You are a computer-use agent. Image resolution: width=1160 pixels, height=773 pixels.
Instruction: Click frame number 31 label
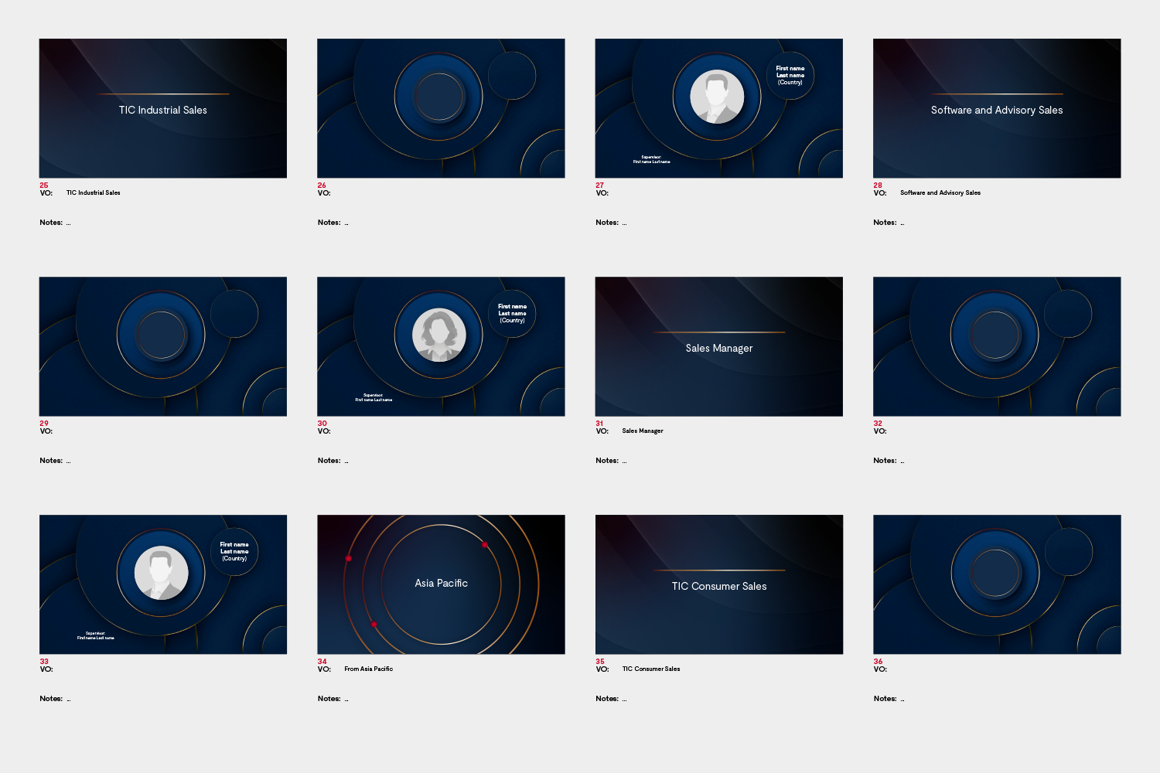click(x=600, y=424)
